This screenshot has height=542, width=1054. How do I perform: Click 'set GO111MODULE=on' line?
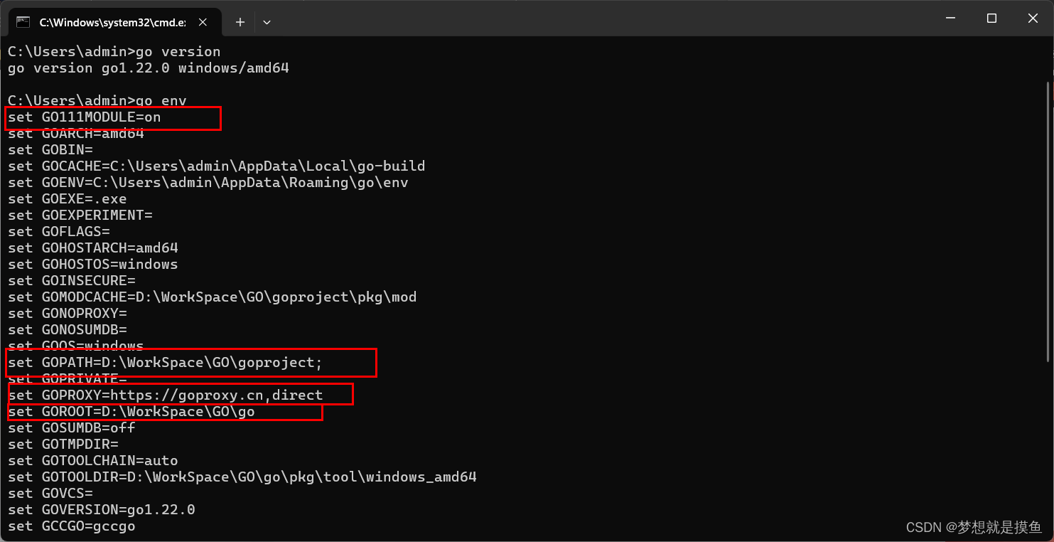coord(85,117)
